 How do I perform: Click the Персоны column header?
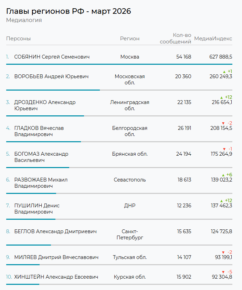[x=18, y=39]
